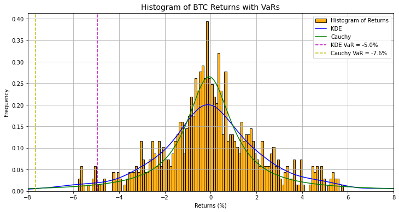
Task: Click 'Cauchy VaR = -7.6%' legend entry
Action: point(359,53)
